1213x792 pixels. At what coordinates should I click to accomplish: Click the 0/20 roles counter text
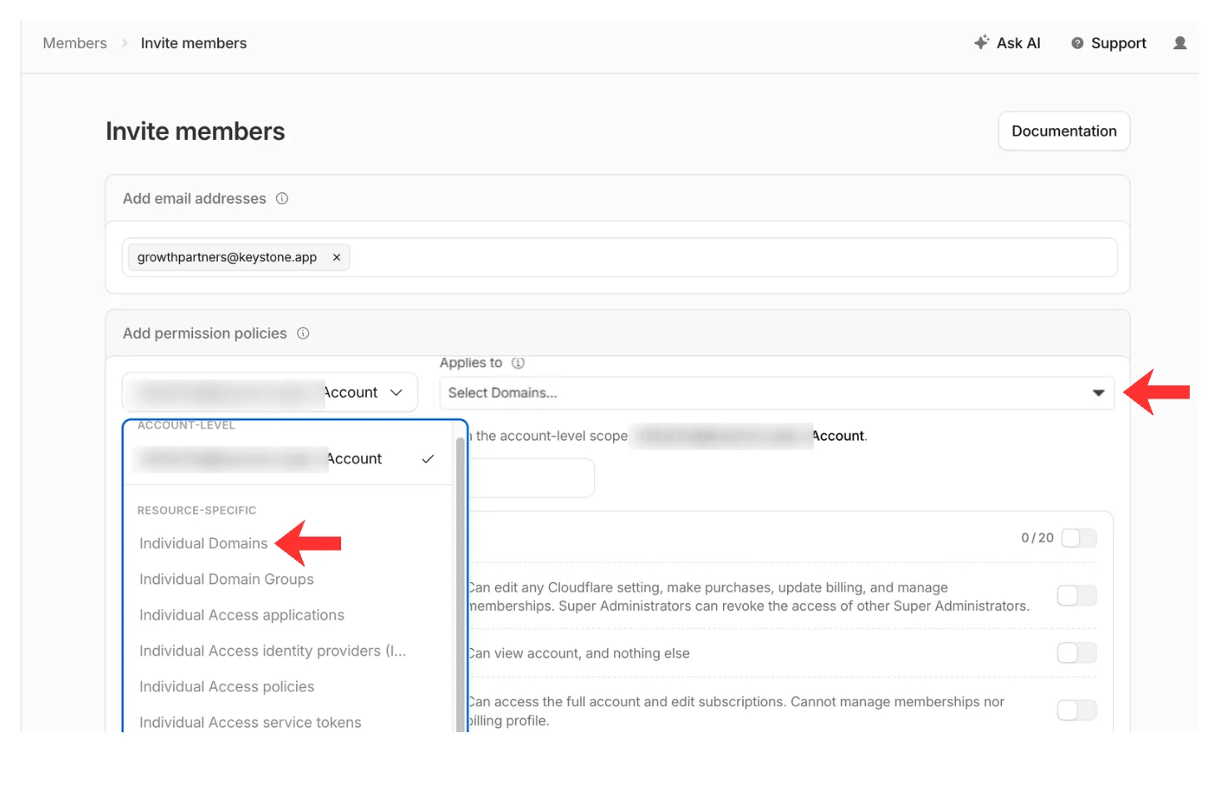click(x=1037, y=538)
